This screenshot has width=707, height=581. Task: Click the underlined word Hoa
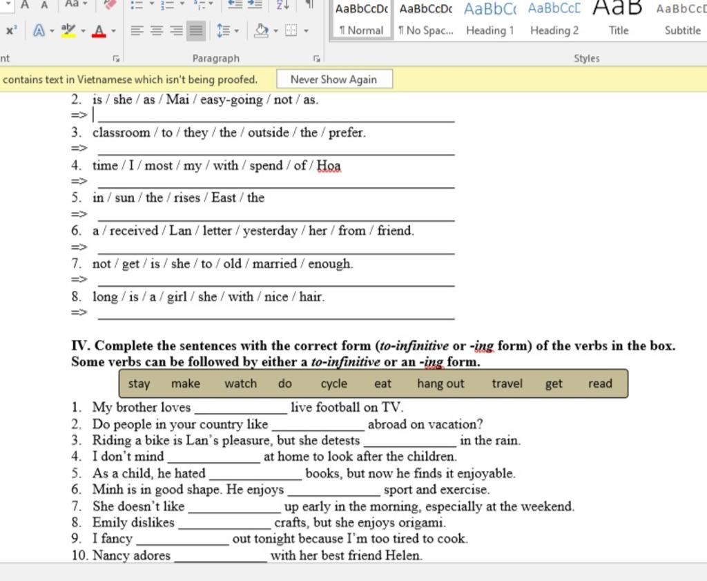click(329, 166)
